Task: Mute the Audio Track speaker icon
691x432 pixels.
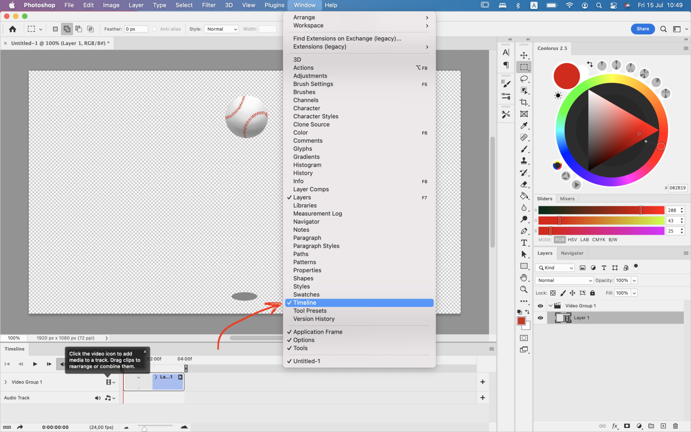Action: click(x=98, y=398)
